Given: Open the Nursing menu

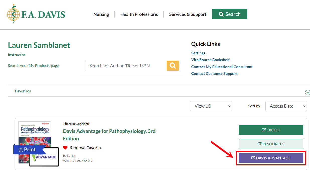Looking at the screenshot, I should [x=101, y=14].
